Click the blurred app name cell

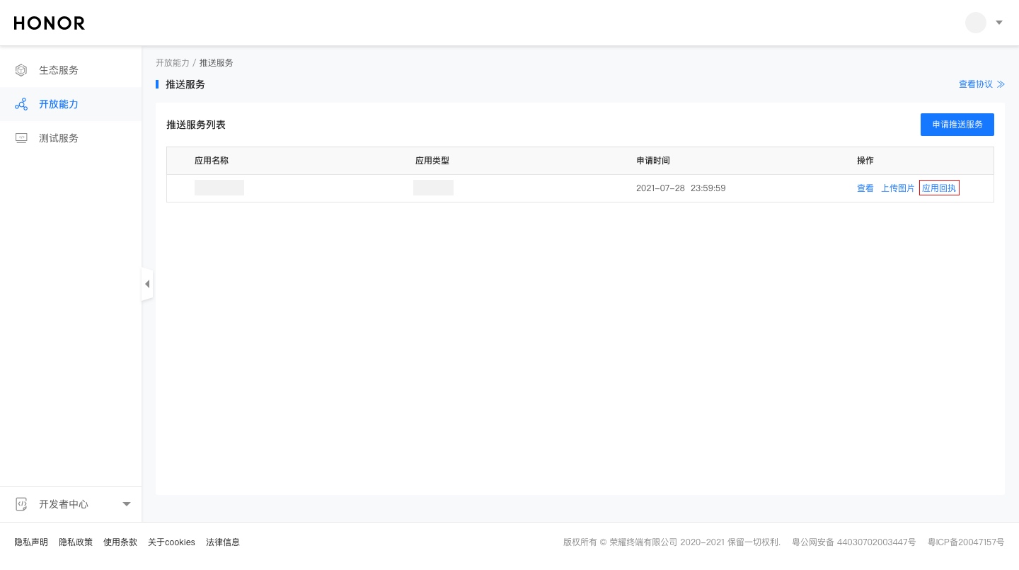click(x=219, y=188)
